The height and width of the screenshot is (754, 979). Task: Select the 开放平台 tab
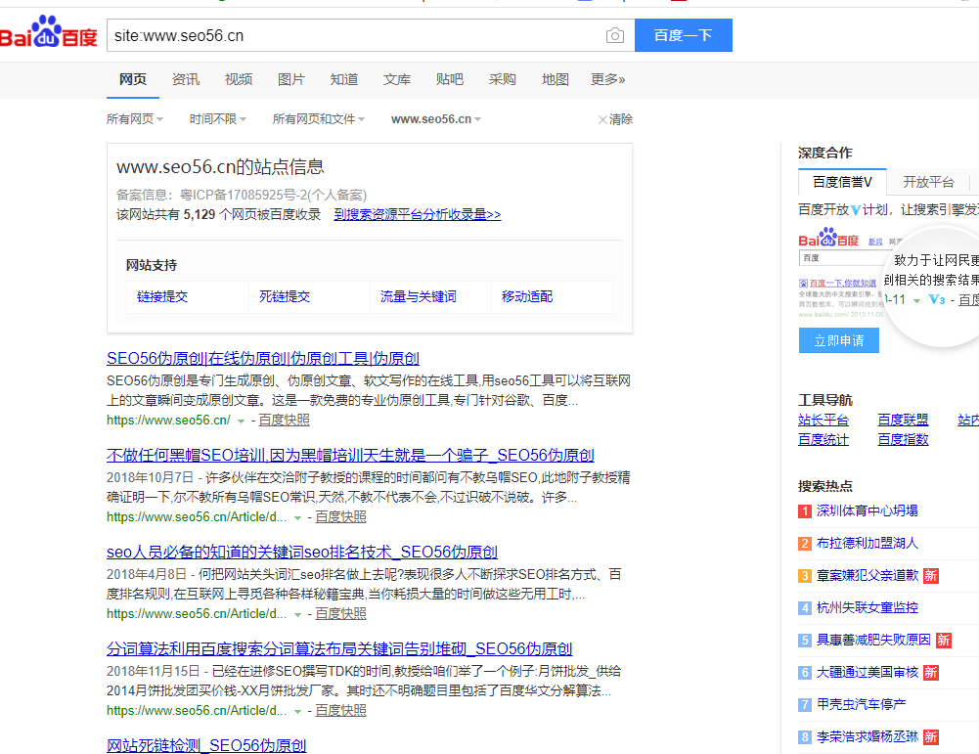tap(928, 182)
